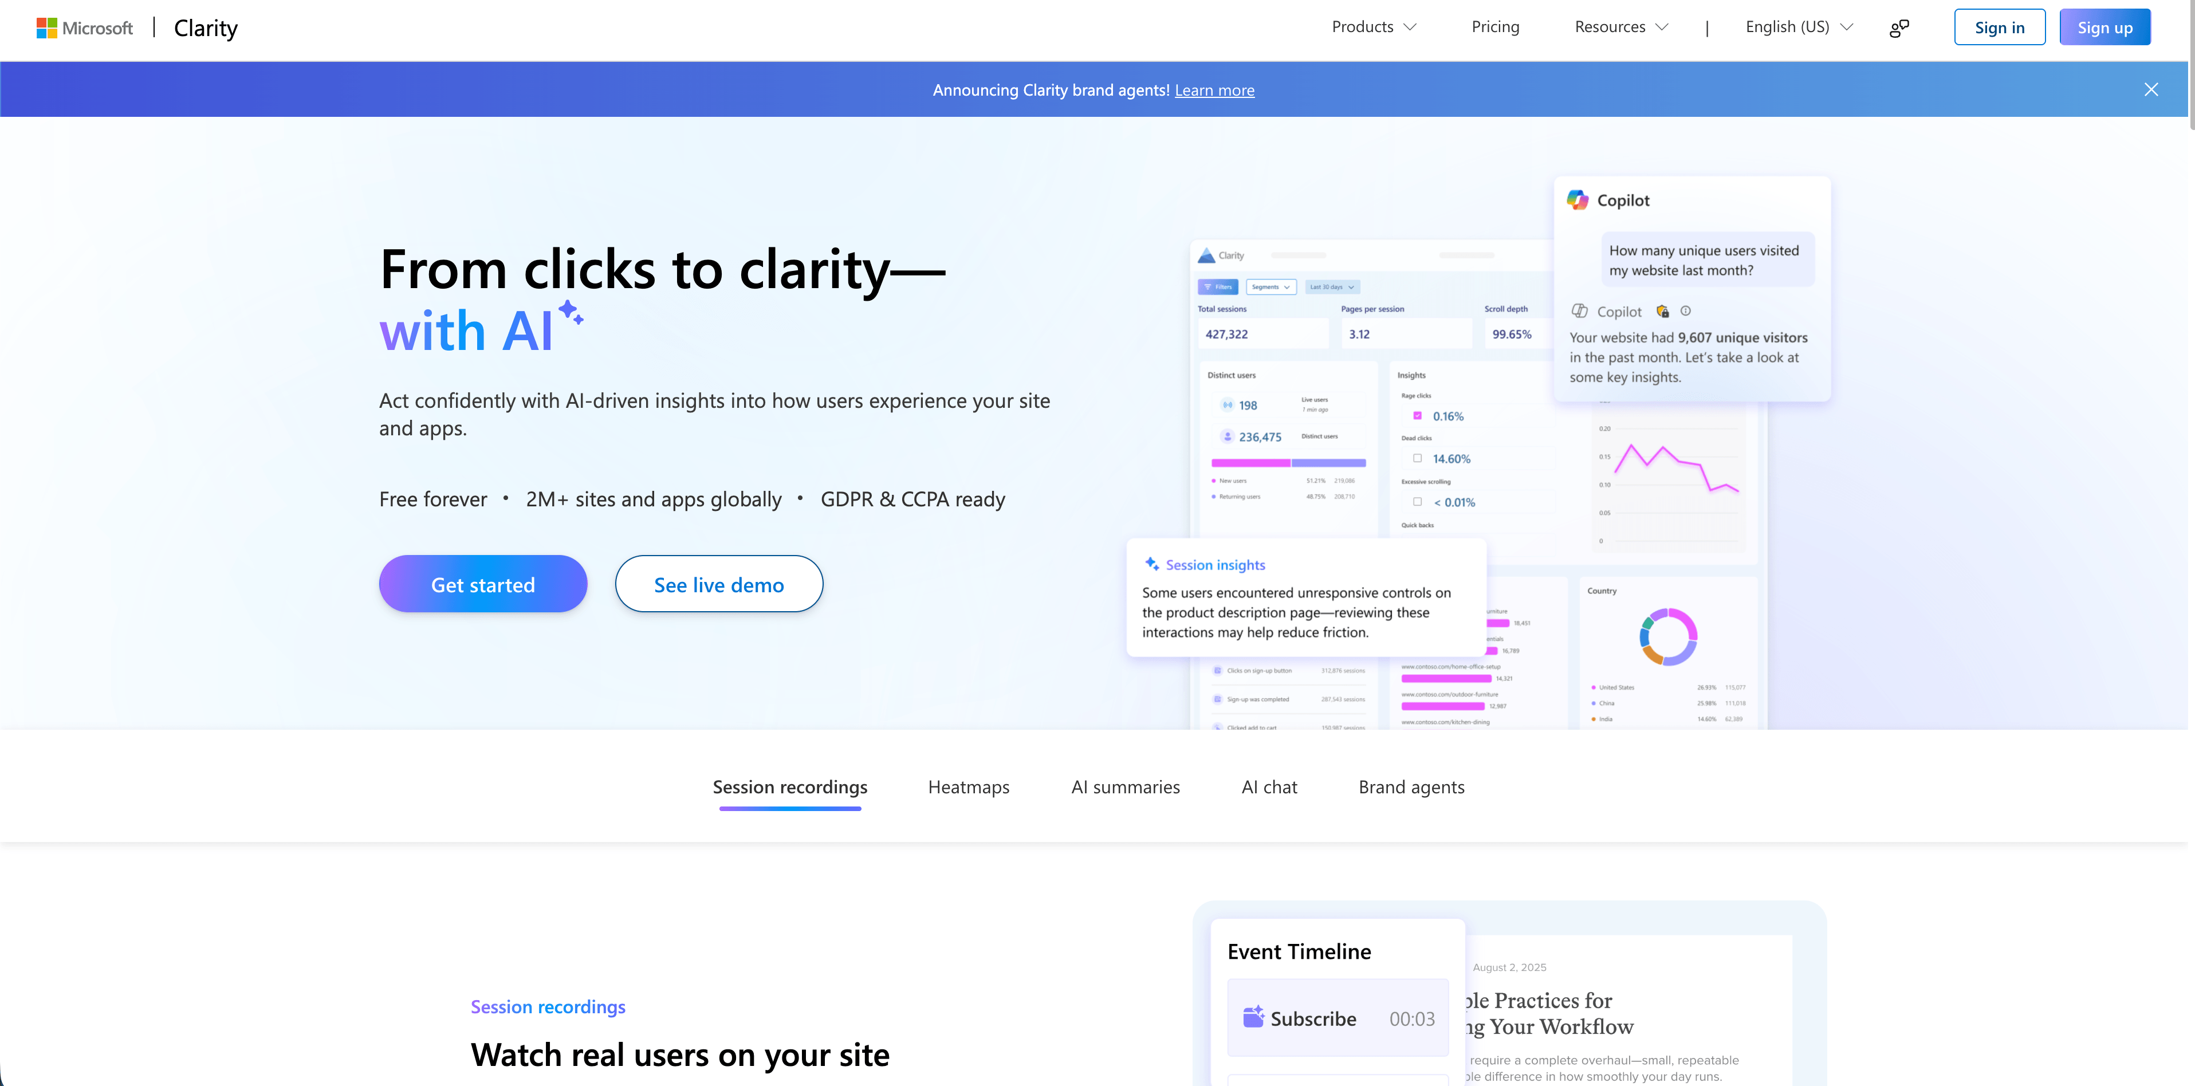Image resolution: width=2195 pixels, height=1086 pixels.
Task: Click the home-office-setup pink bar
Action: coord(1446,679)
